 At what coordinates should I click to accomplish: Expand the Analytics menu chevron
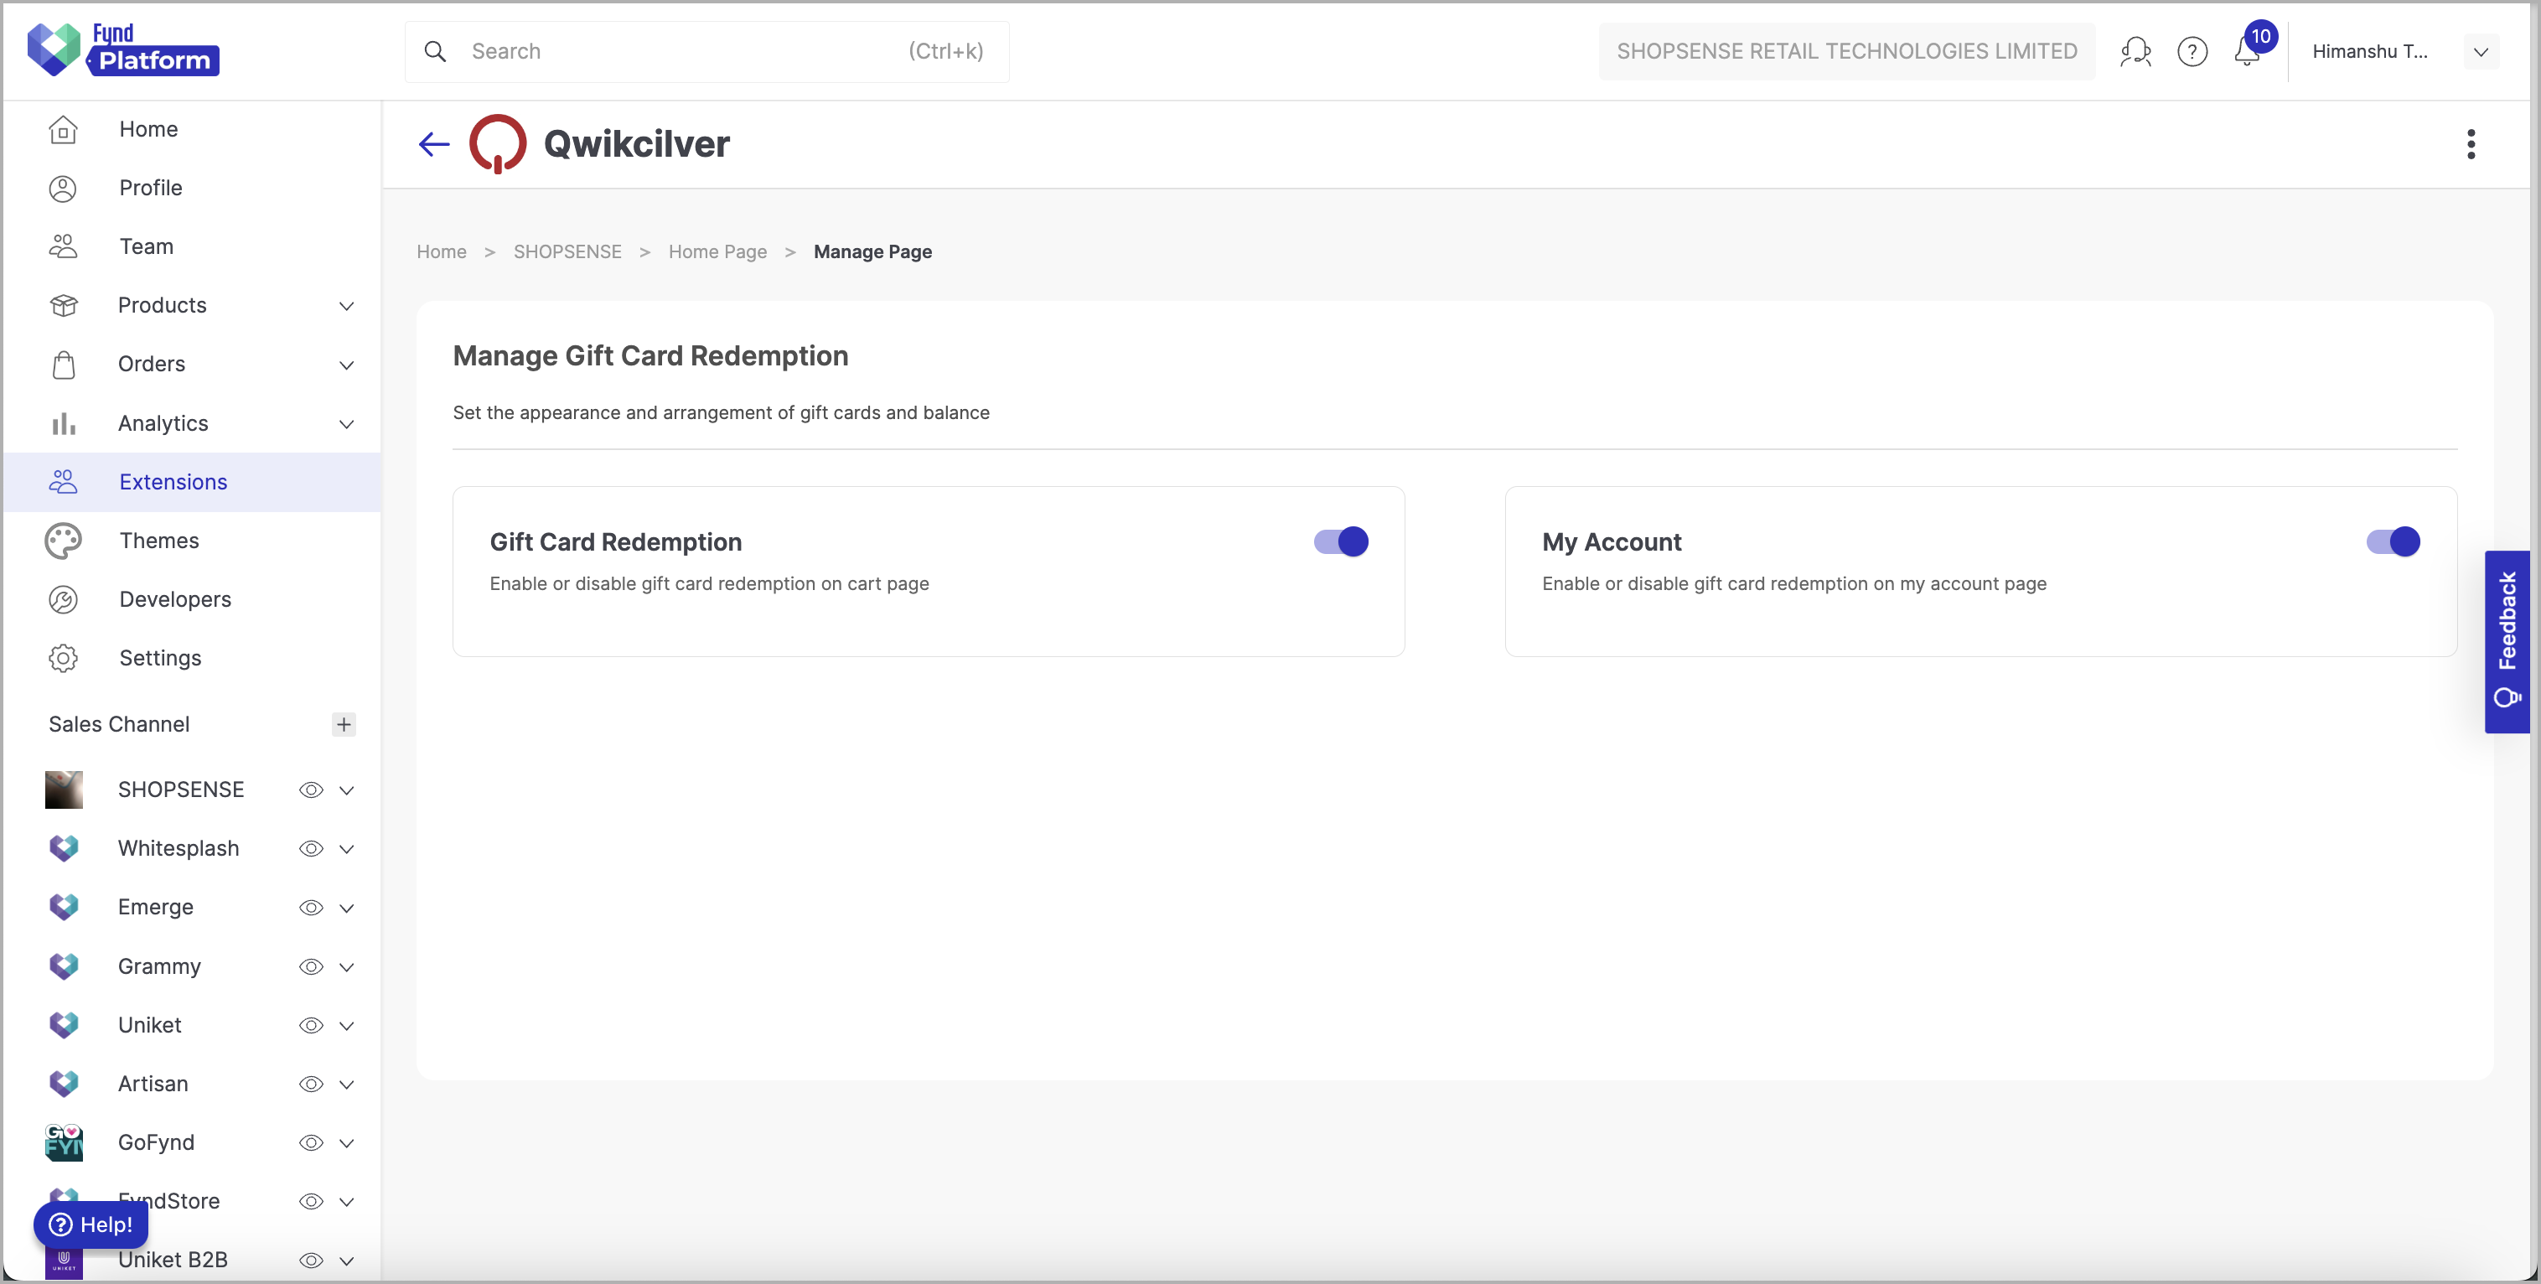[x=346, y=424]
